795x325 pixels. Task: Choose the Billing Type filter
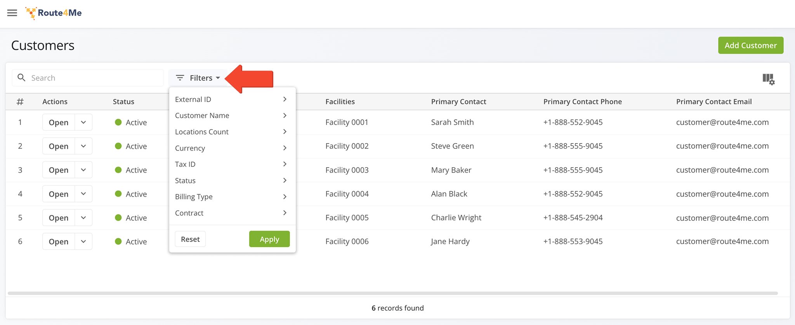click(x=194, y=197)
